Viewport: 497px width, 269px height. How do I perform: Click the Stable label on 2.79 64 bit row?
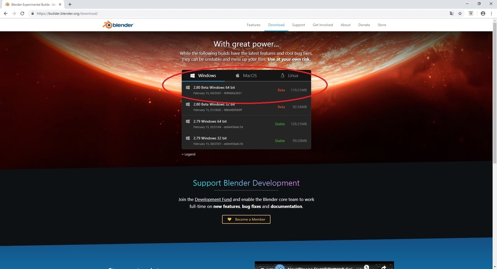click(280, 124)
